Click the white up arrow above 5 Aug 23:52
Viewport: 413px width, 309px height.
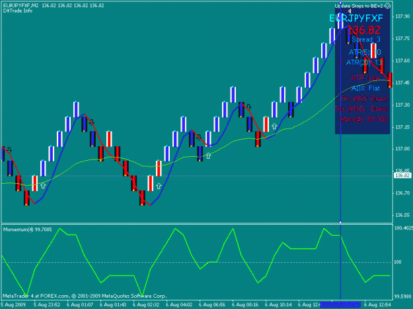click(43, 186)
